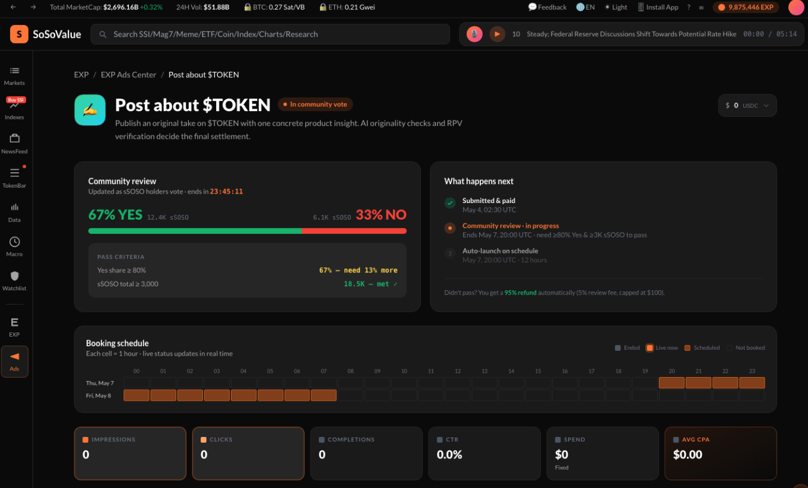808x488 pixels.
Task: Select the Impressions metric card
Action: pyautogui.click(x=130, y=453)
